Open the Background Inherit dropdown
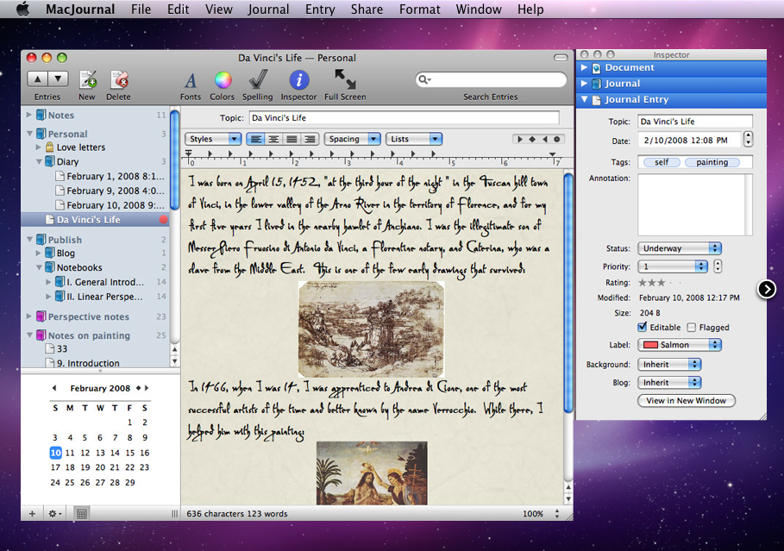Viewport: 784px width, 551px height. click(x=669, y=365)
